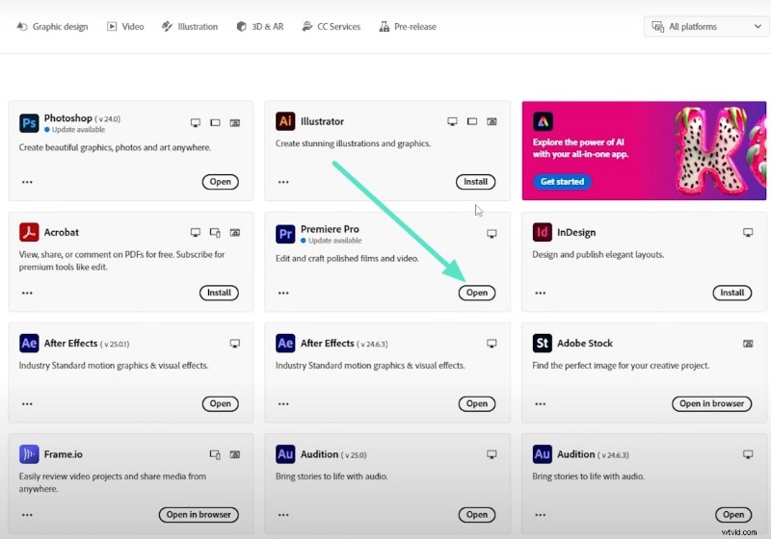The height and width of the screenshot is (539, 771).
Task: Open Photoshop more options menu
Action: point(27,182)
